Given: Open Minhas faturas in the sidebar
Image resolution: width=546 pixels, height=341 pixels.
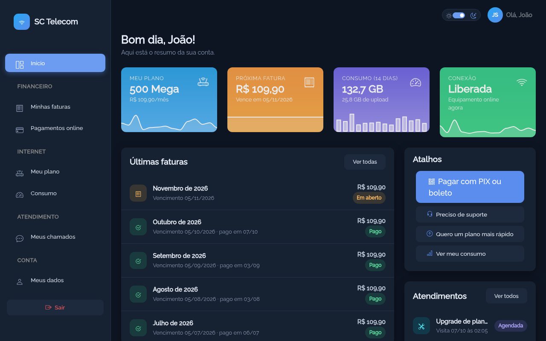Looking at the screenshot, I should 55,107.
